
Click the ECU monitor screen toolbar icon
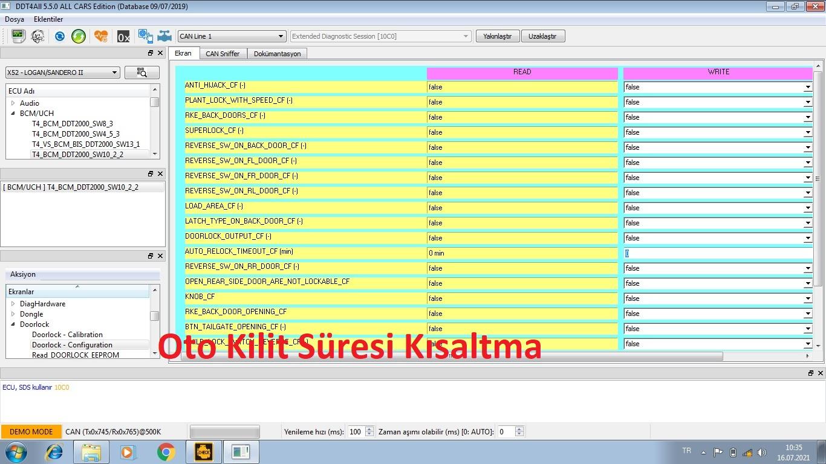tap(18, 36)
